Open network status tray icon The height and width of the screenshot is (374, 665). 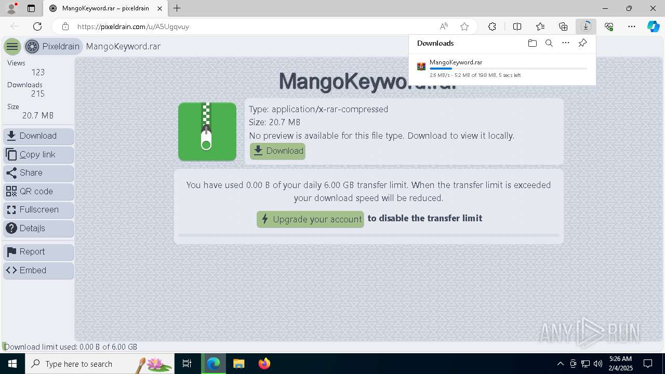[586, 364]
